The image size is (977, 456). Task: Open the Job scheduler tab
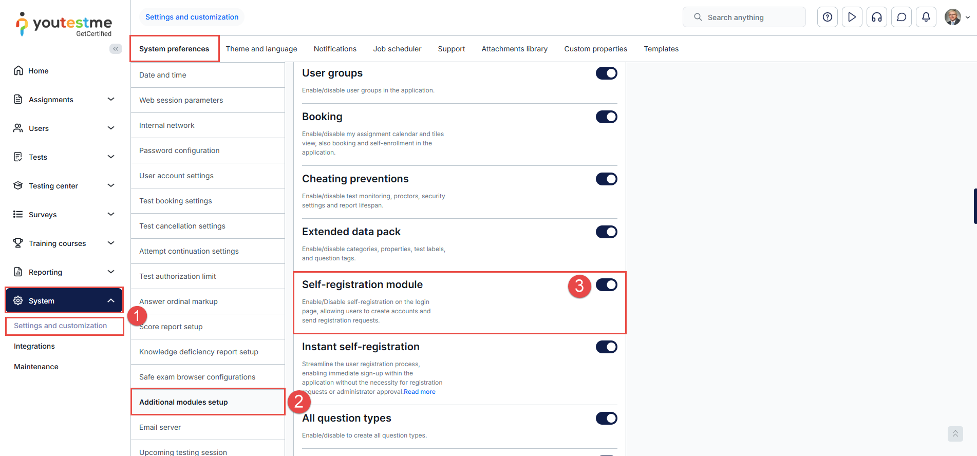click(397, 49)
